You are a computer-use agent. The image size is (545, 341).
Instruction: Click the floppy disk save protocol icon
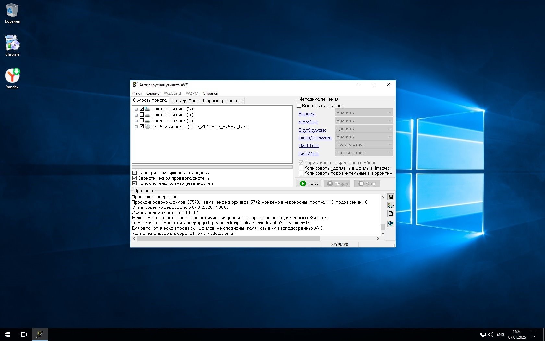tap(391, 197)
